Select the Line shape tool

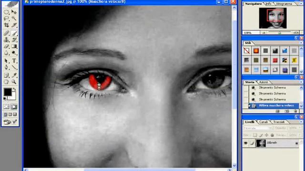tap(14, 67)
